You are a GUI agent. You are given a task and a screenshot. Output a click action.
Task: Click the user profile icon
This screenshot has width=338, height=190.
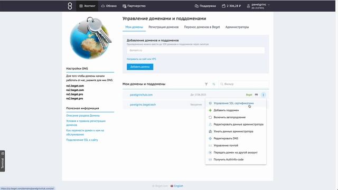[x=248, y=6]
